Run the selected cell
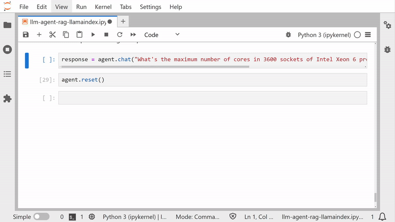Viewport: 395px width, 222px height. pos(93,35)
